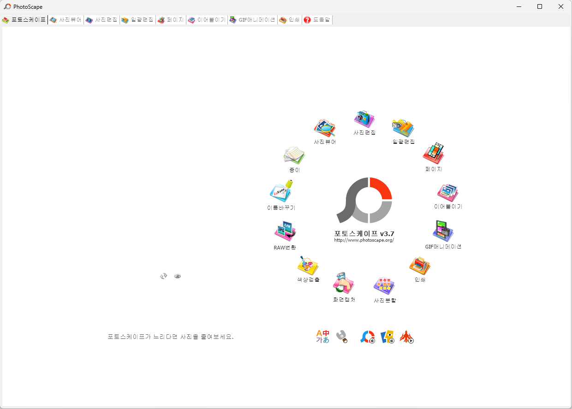Go to the 페이지 tab
Screen dimensions: 572x409
click(x=171, y=20)
